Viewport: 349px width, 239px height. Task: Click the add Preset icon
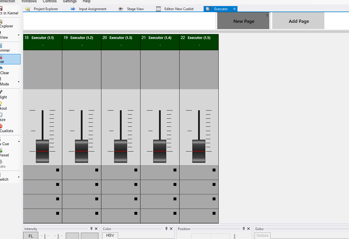(1, 150)
